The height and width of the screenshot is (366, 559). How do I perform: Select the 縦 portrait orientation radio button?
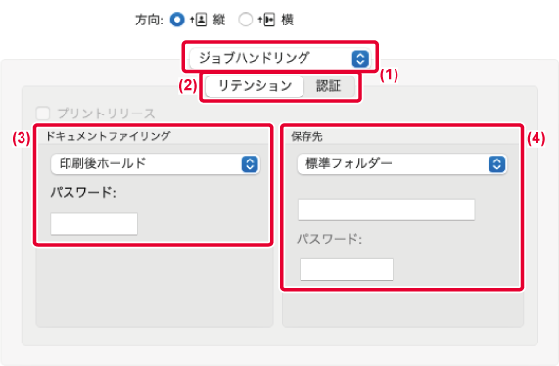click(x=177, y=20)
